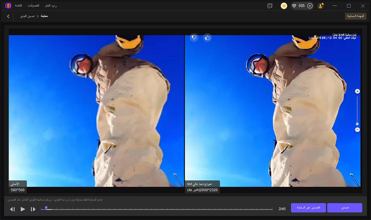Click the screen icon left of the coin
This screenshot has height=220, width=371.
270,6
